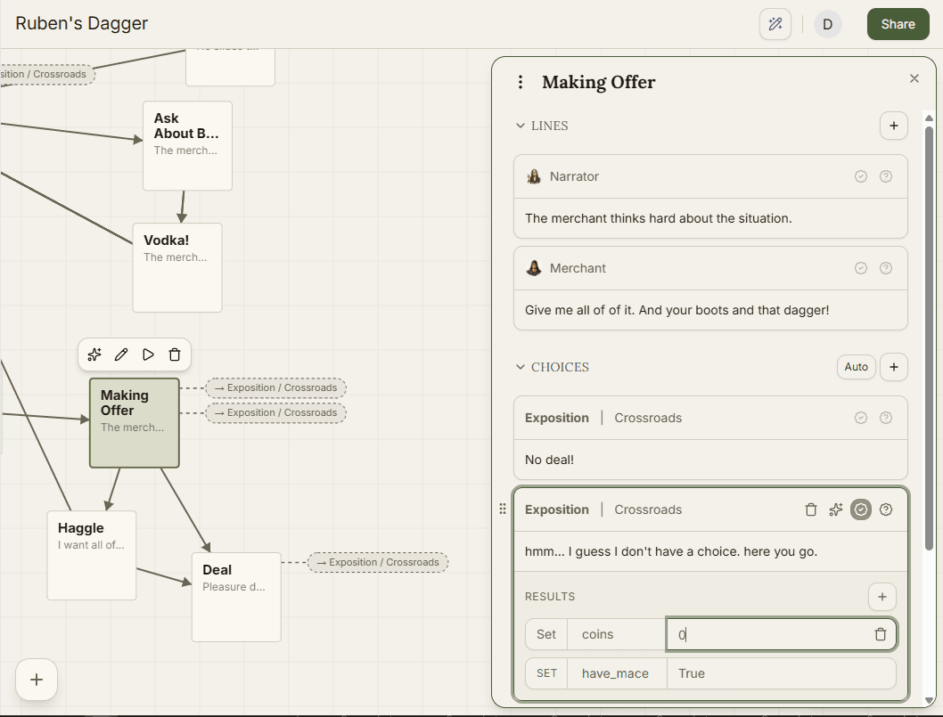This screenshot has width=943, height=717.
Task: Select the Haggle node
Action: (92, 555)
